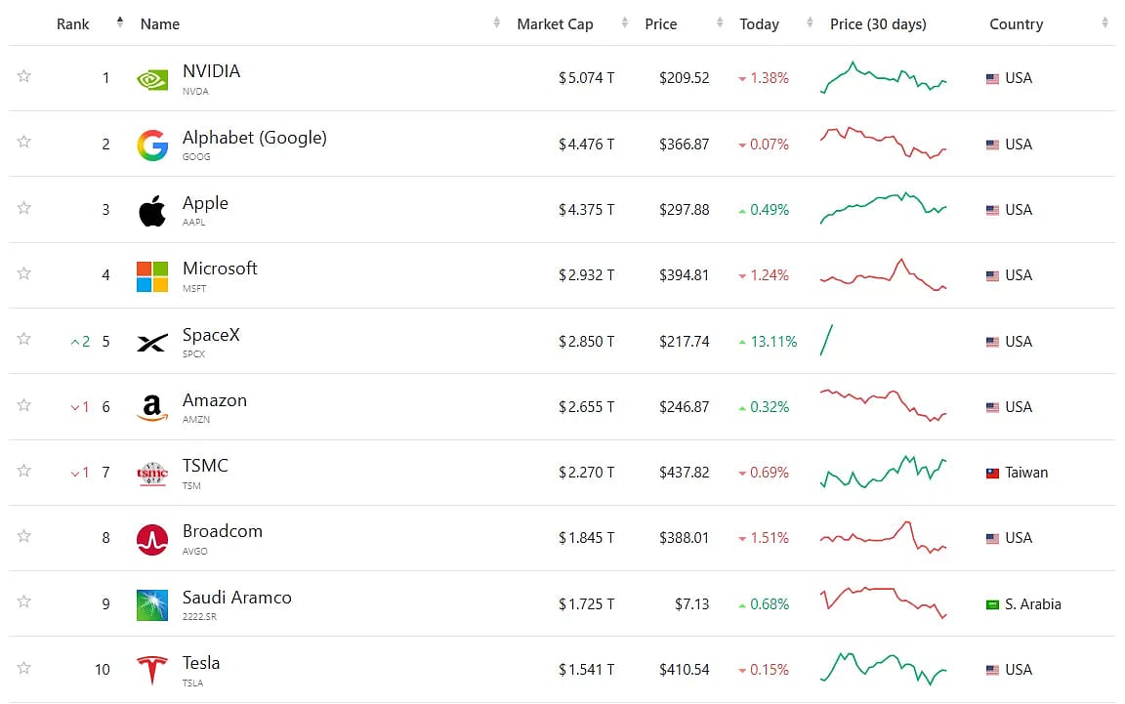This screenshot has width=1125, height=704.
Task: Click the Amazon logo icon
Action: pos(152,407)
